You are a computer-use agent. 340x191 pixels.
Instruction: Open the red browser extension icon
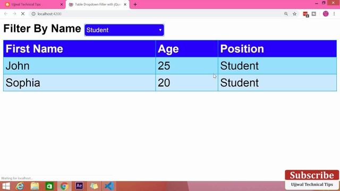click(x=306, y=14)
